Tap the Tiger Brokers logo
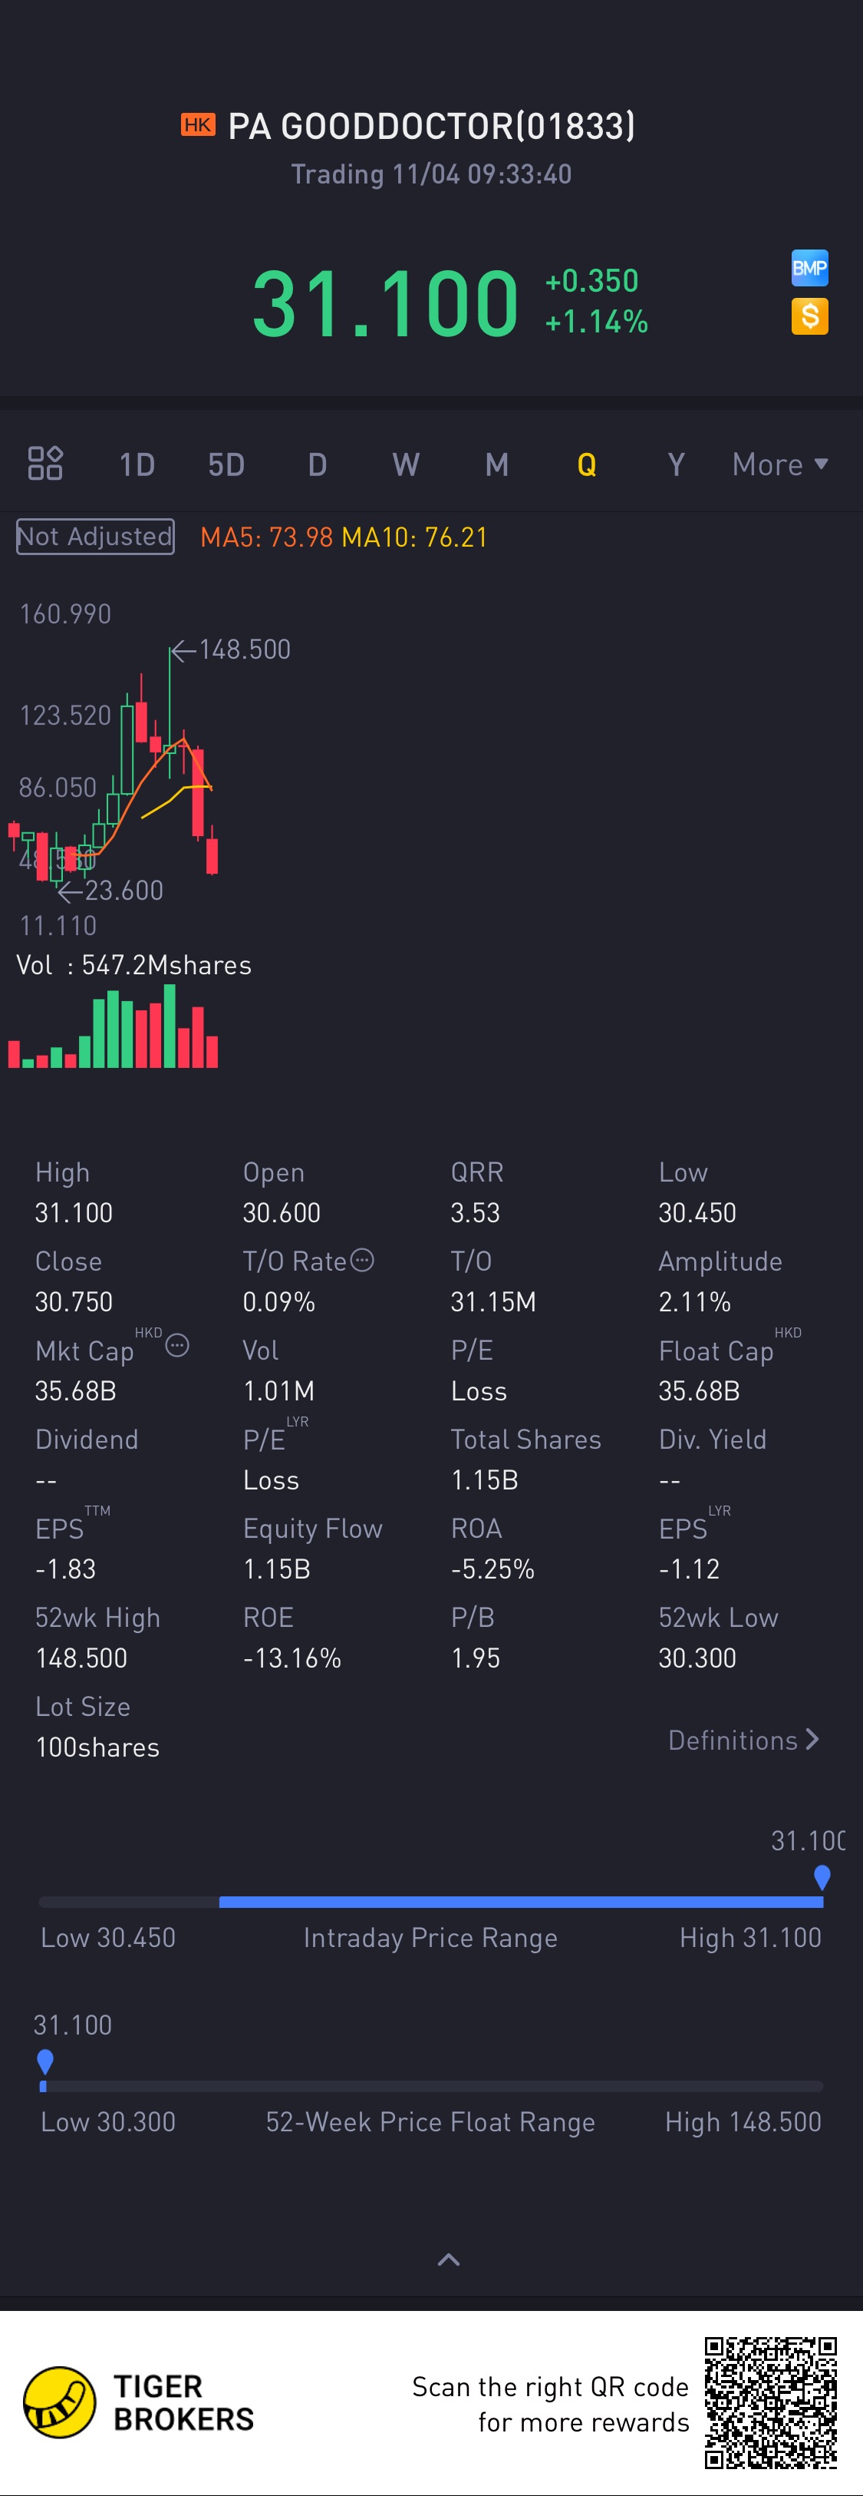This screenshot has height=2496, width=863. pos(139,2402)
